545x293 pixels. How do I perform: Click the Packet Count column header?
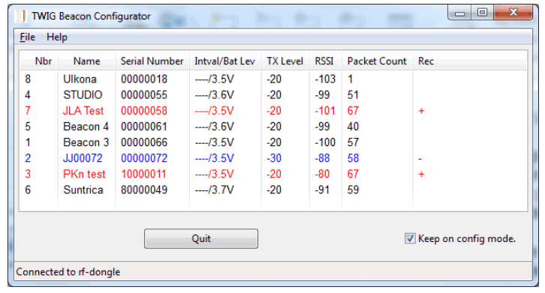coord(377,61)
